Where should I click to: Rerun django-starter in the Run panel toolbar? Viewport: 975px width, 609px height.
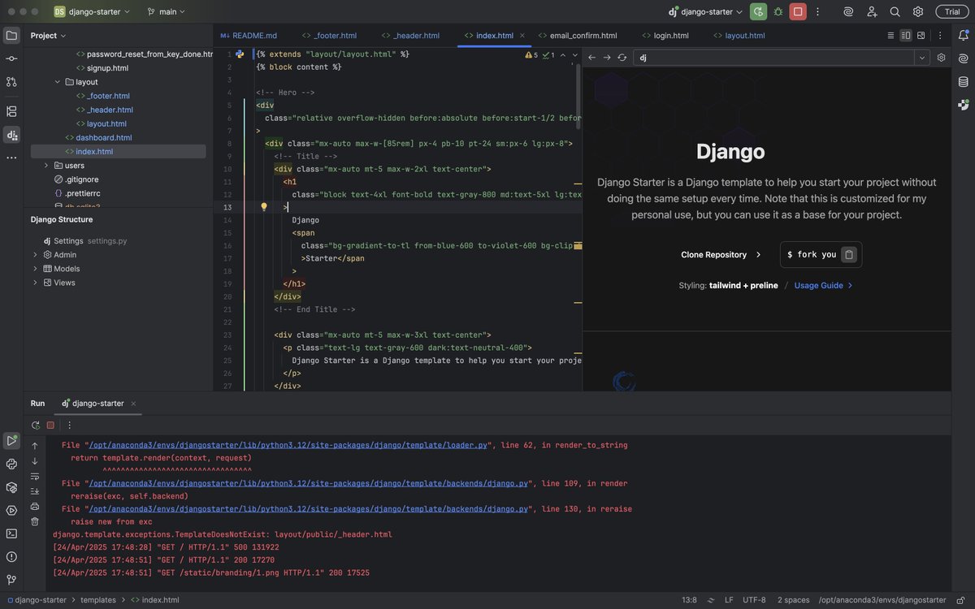coord(36,425)
